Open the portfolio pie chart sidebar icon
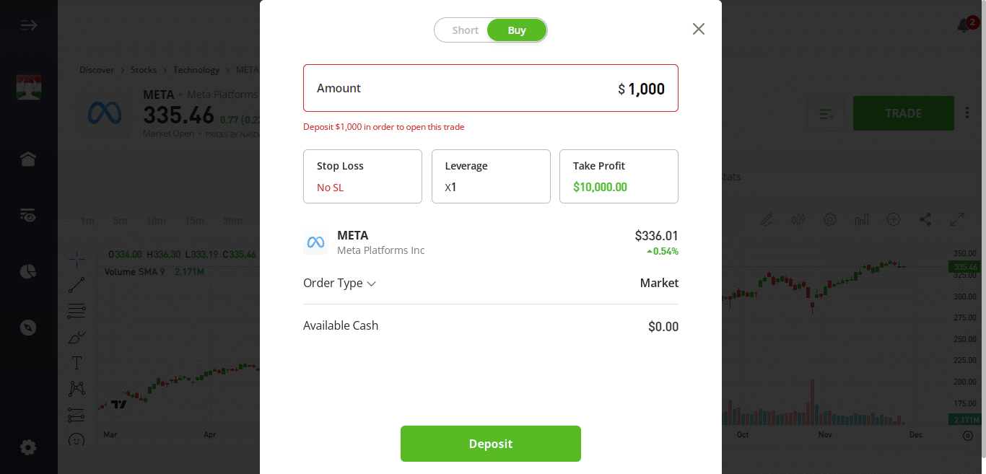This screenshot has height=474, width=986. [x=27, y=271]
